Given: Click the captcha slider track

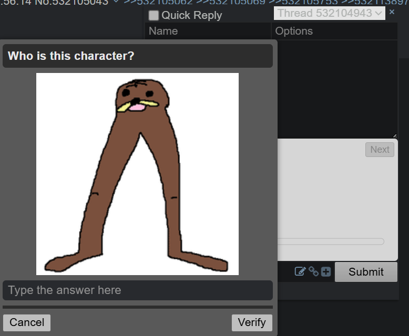Looking at the screenshot, I should (331, 241).
